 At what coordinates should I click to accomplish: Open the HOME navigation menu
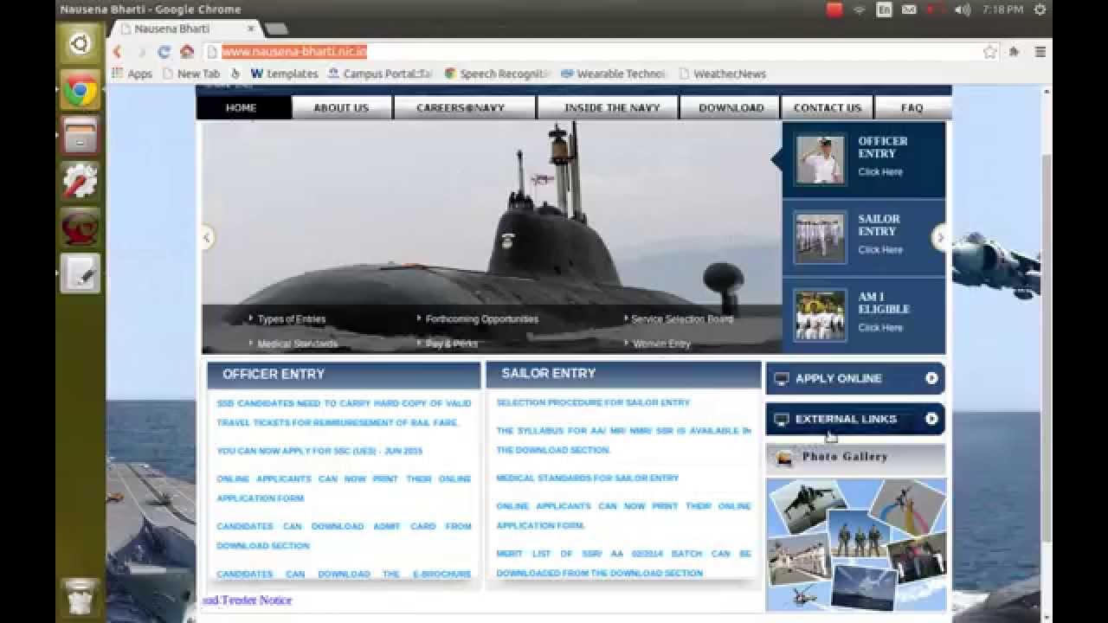242,107
